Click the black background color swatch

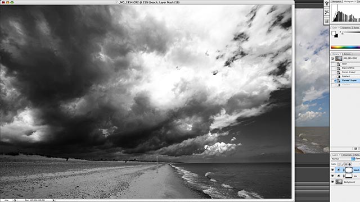click(336, 36)
